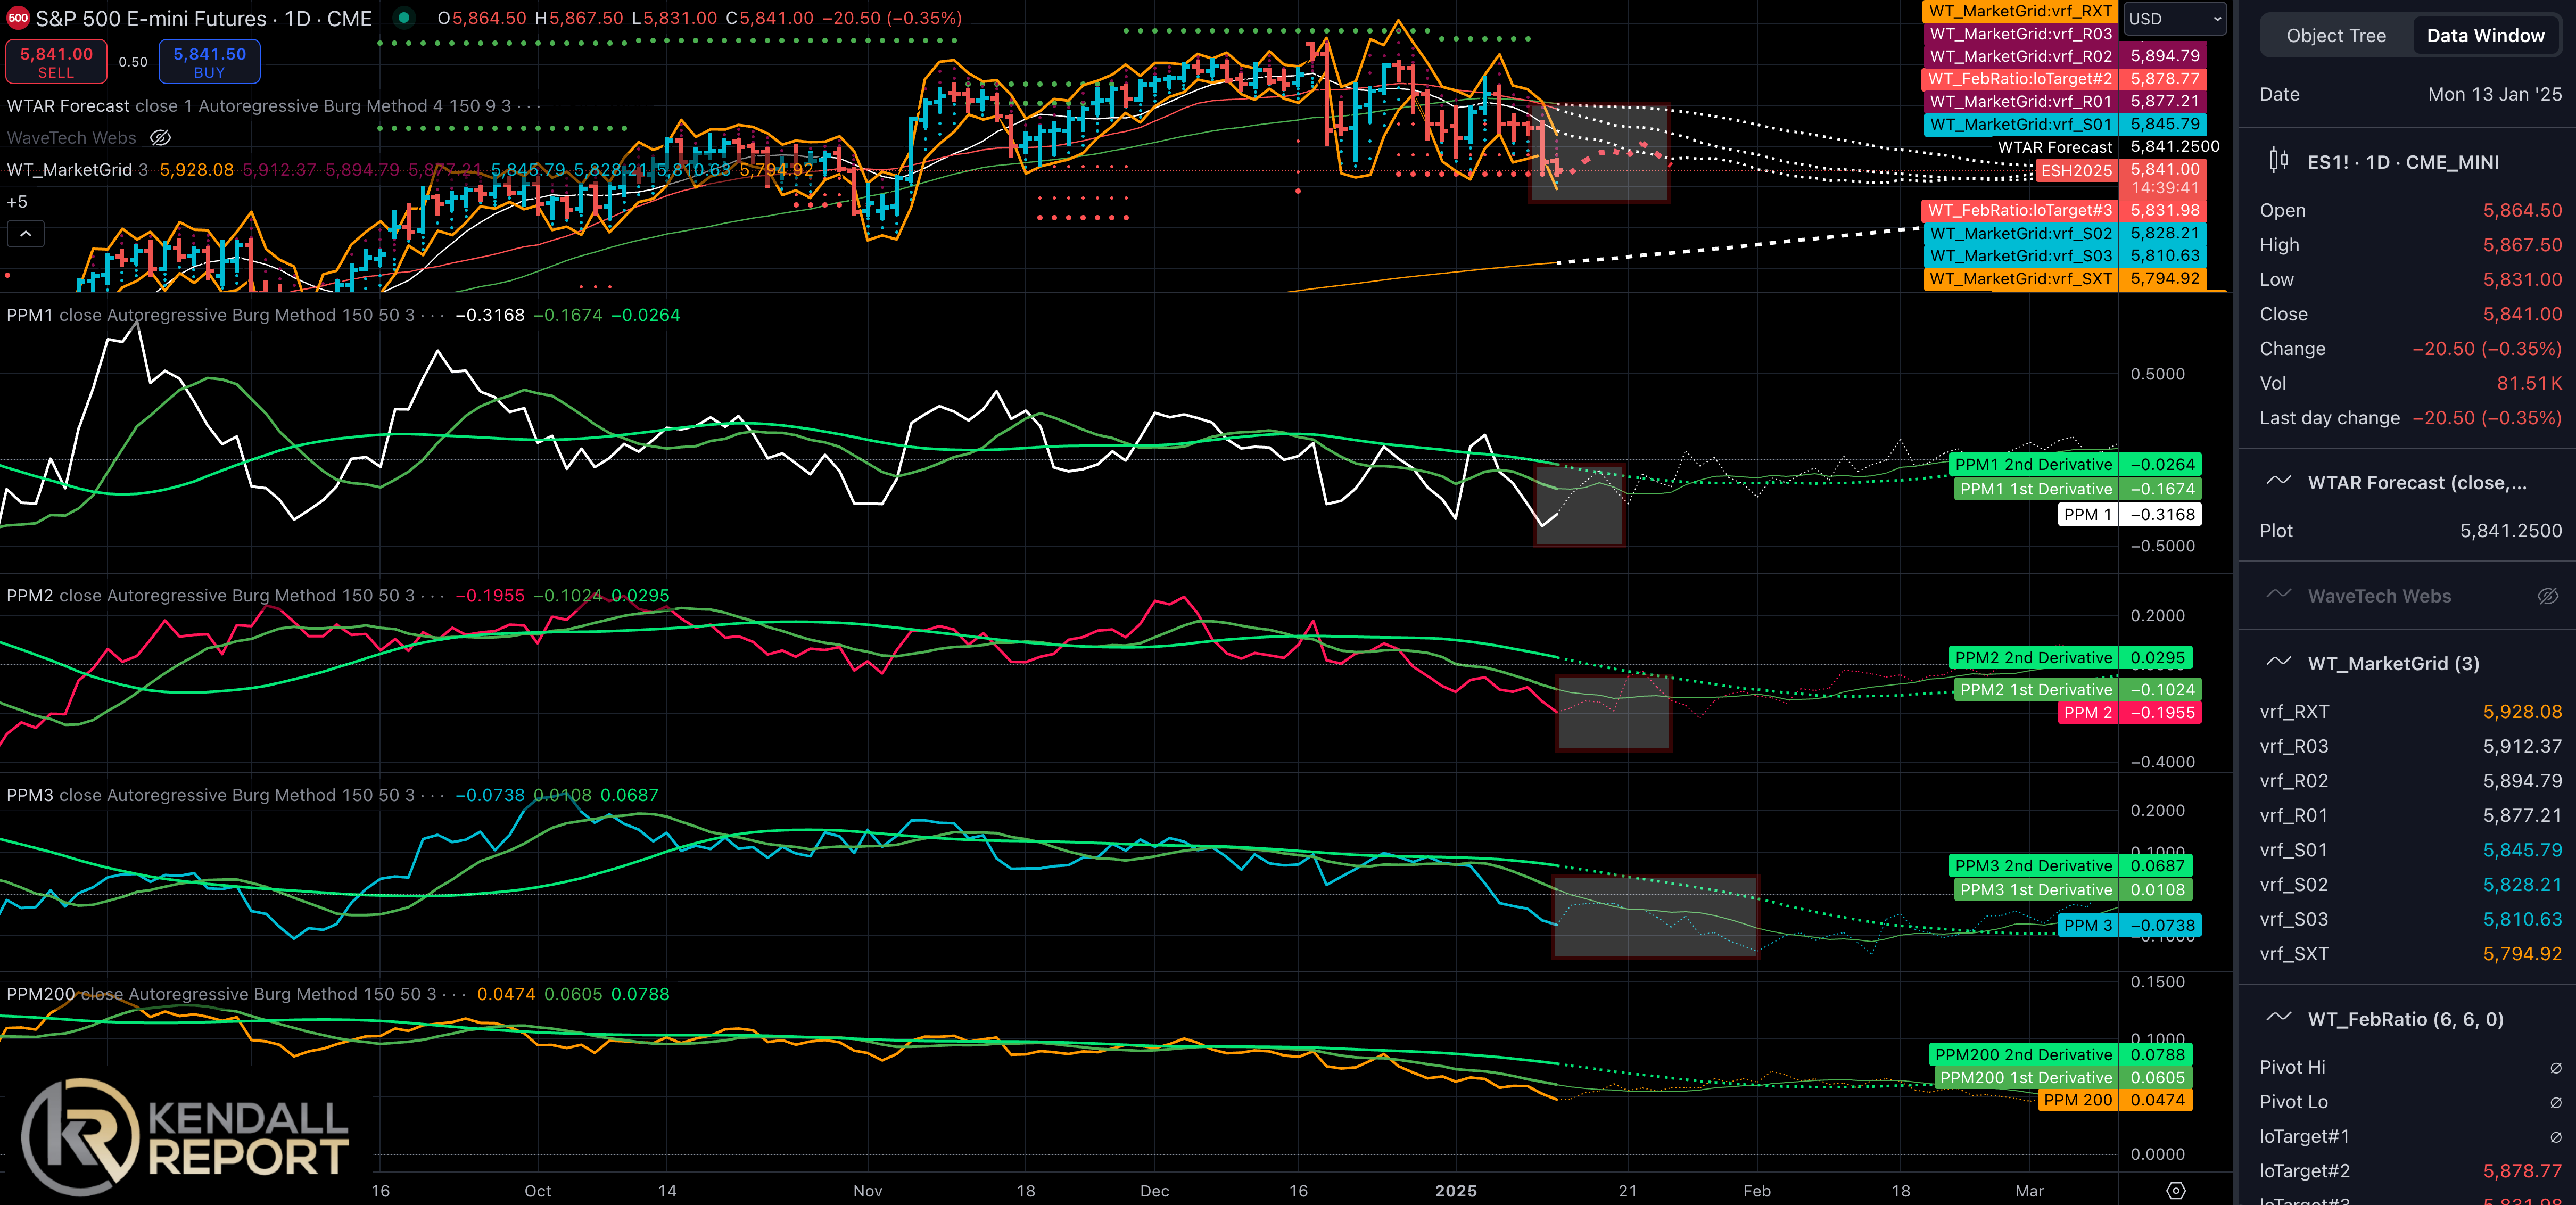Click the Kendall Report logo
Screen dimensions: 2576x1205
[186, 1137]
